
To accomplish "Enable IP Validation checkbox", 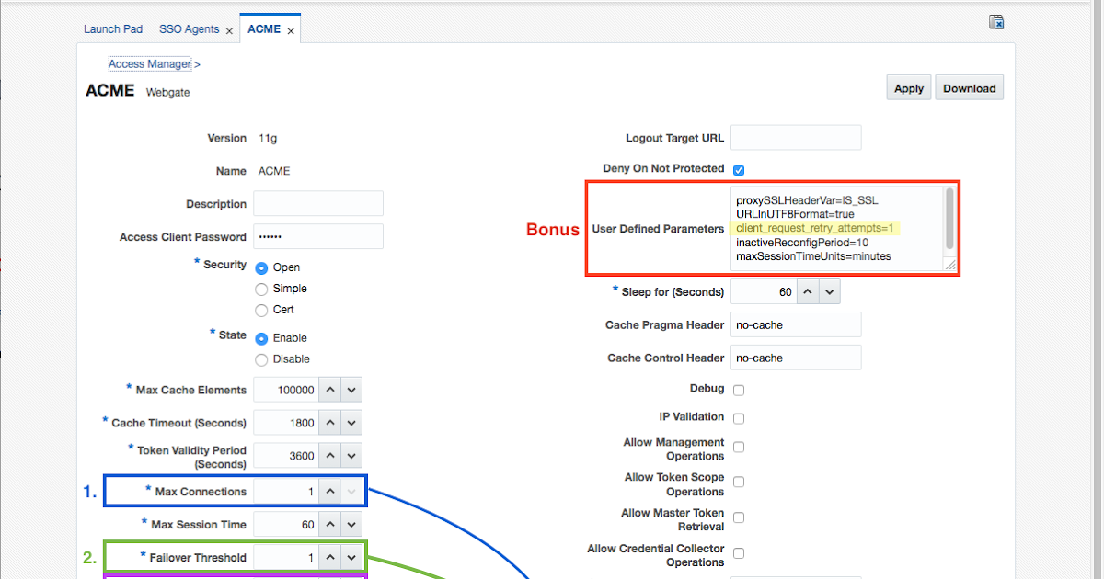I will click(739, 418).
